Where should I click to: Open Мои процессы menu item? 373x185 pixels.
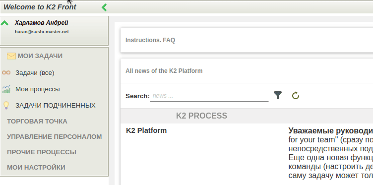coord(38,89)
